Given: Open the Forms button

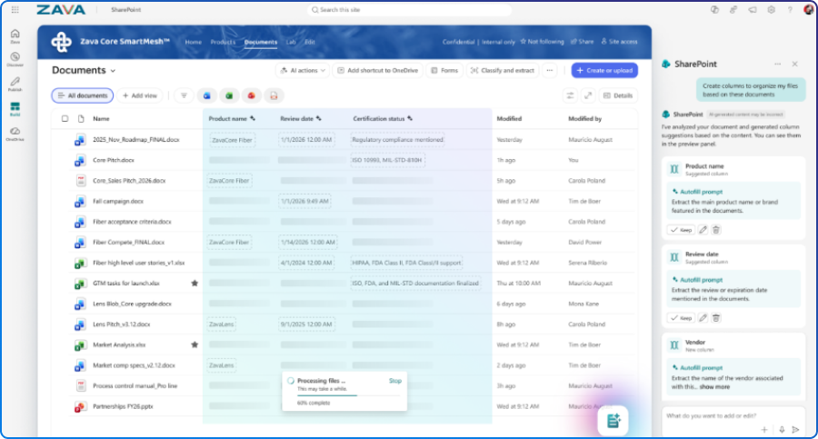Looking at the screenshot, I should pos(444,71).
